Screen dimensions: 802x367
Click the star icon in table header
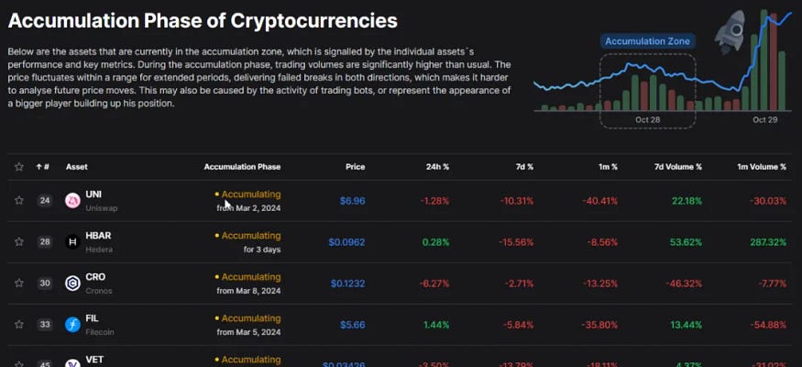[18, 167]
